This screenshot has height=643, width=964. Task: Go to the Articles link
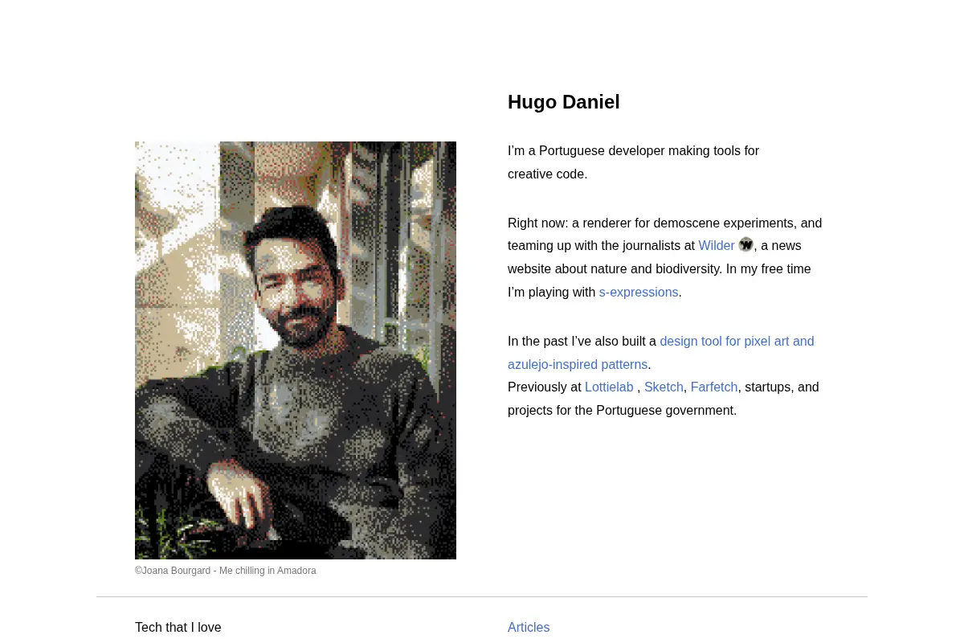529,628
